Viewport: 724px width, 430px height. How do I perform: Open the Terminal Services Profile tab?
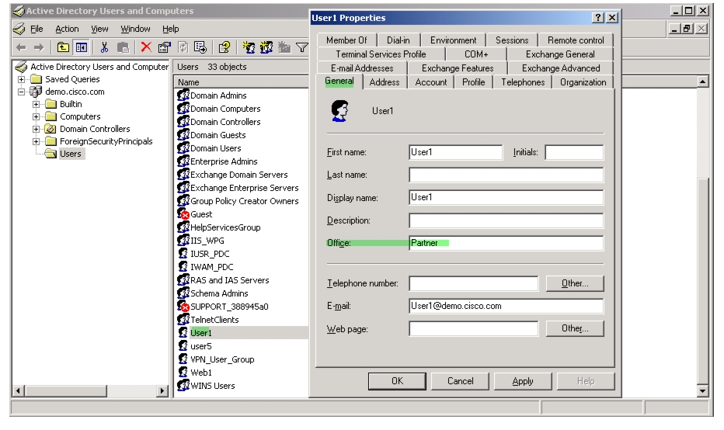click(x=381, y=54)
